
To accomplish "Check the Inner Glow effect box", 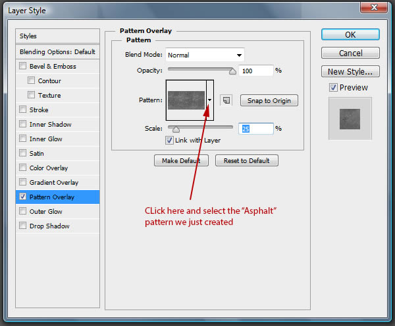I will pos(22,139).
